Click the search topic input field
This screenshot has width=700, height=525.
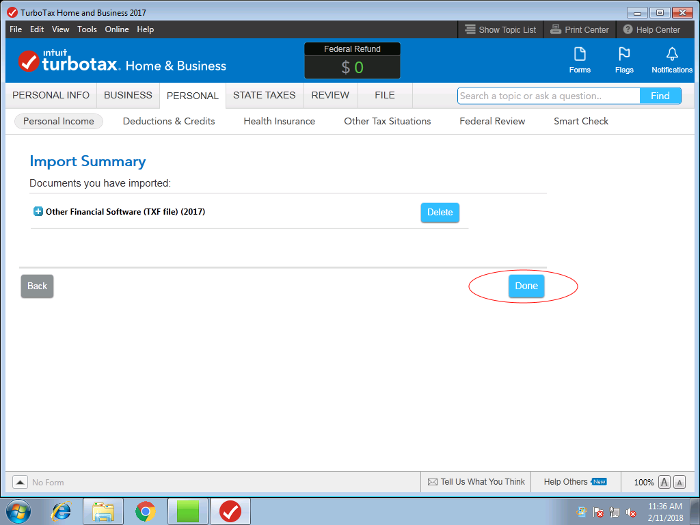(x=549, y=96)
